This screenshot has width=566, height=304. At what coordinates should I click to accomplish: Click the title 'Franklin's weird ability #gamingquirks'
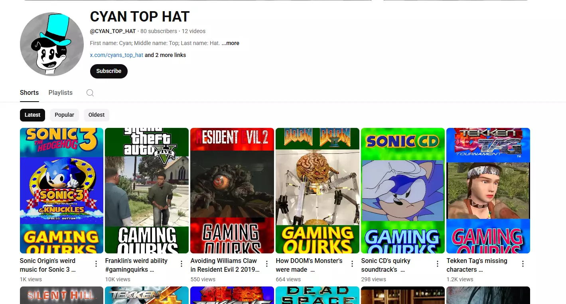(136, 265)
